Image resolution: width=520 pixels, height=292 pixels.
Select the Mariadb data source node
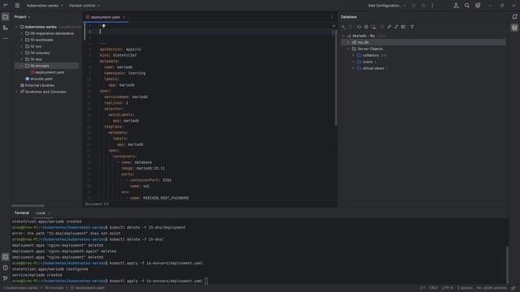tap(363, 36)
